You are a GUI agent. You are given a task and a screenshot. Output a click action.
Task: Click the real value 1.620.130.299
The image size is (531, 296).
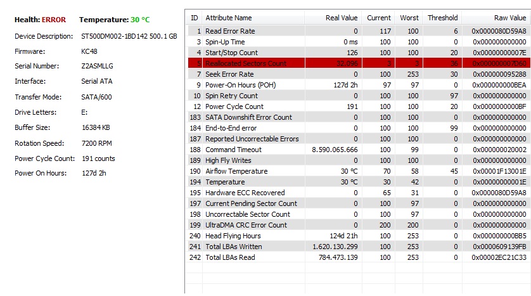335,247
